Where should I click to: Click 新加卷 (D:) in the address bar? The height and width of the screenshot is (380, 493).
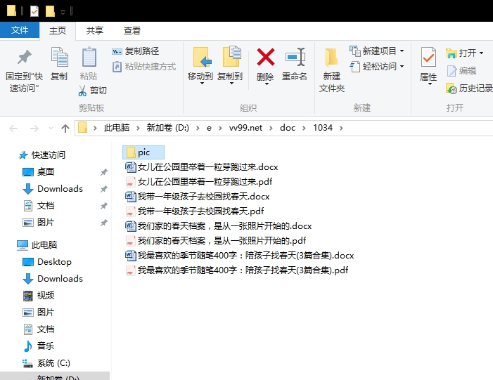167,128
